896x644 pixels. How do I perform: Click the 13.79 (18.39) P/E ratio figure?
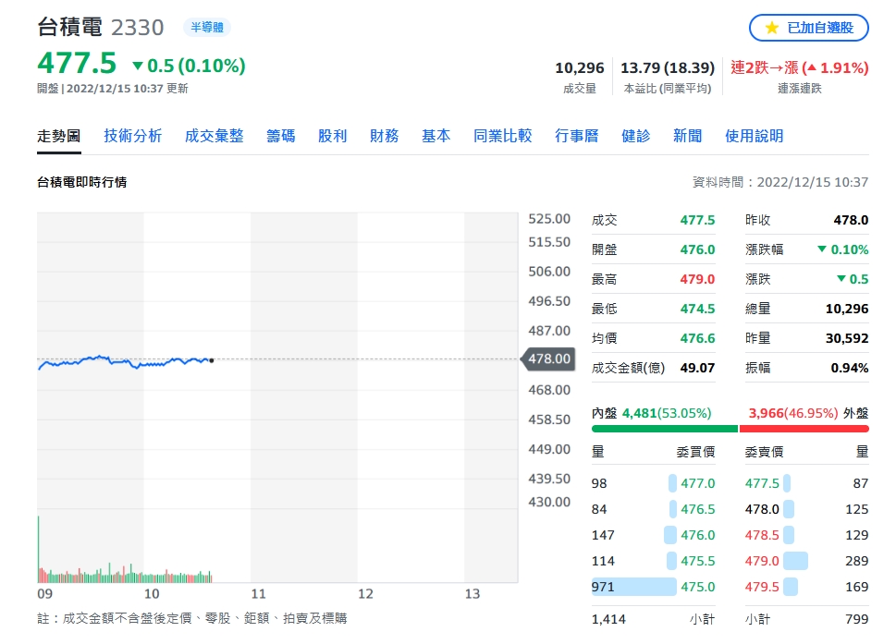668,68
